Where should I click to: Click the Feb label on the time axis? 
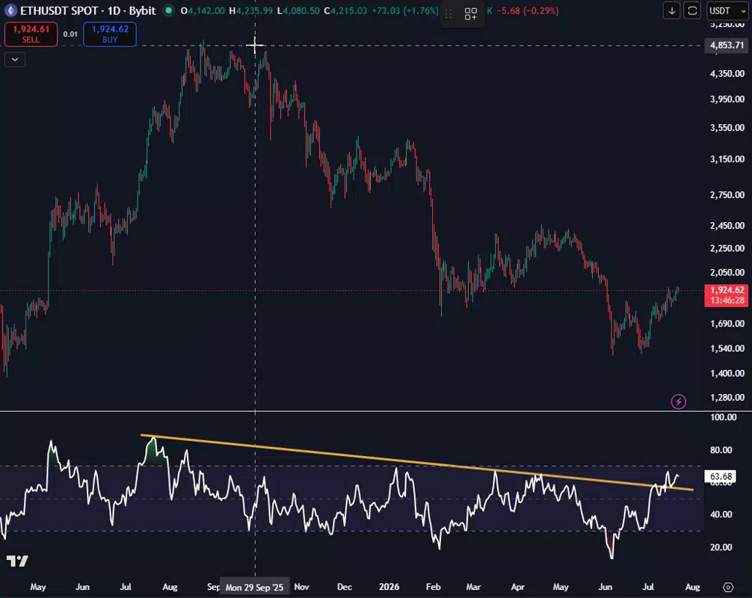433,587
